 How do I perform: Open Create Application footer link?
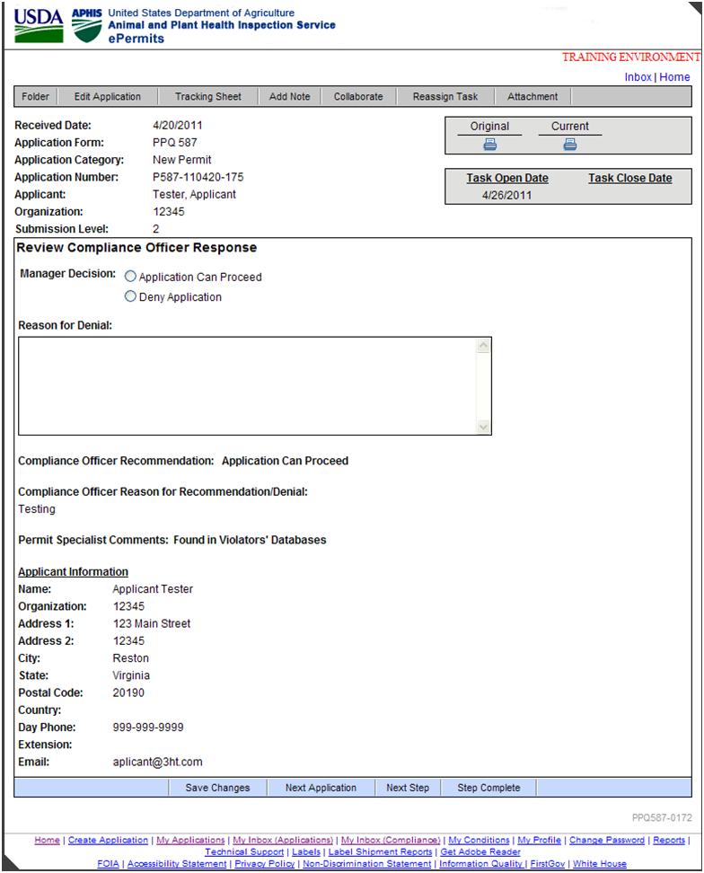[x=108, y=840]
